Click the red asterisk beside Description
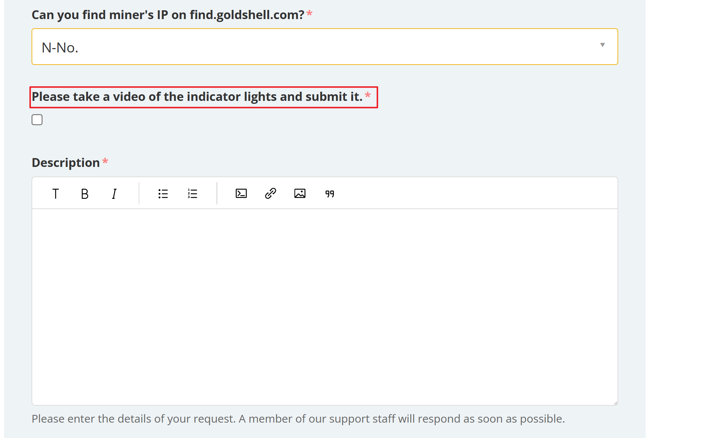Image resolution: width=704 pixels, height=438 pixels. (x=105, y=161)
